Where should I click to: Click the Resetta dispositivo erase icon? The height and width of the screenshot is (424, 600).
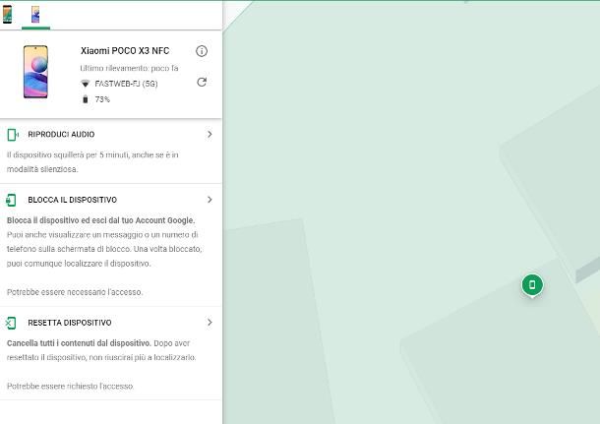click(x=11, y=323)
